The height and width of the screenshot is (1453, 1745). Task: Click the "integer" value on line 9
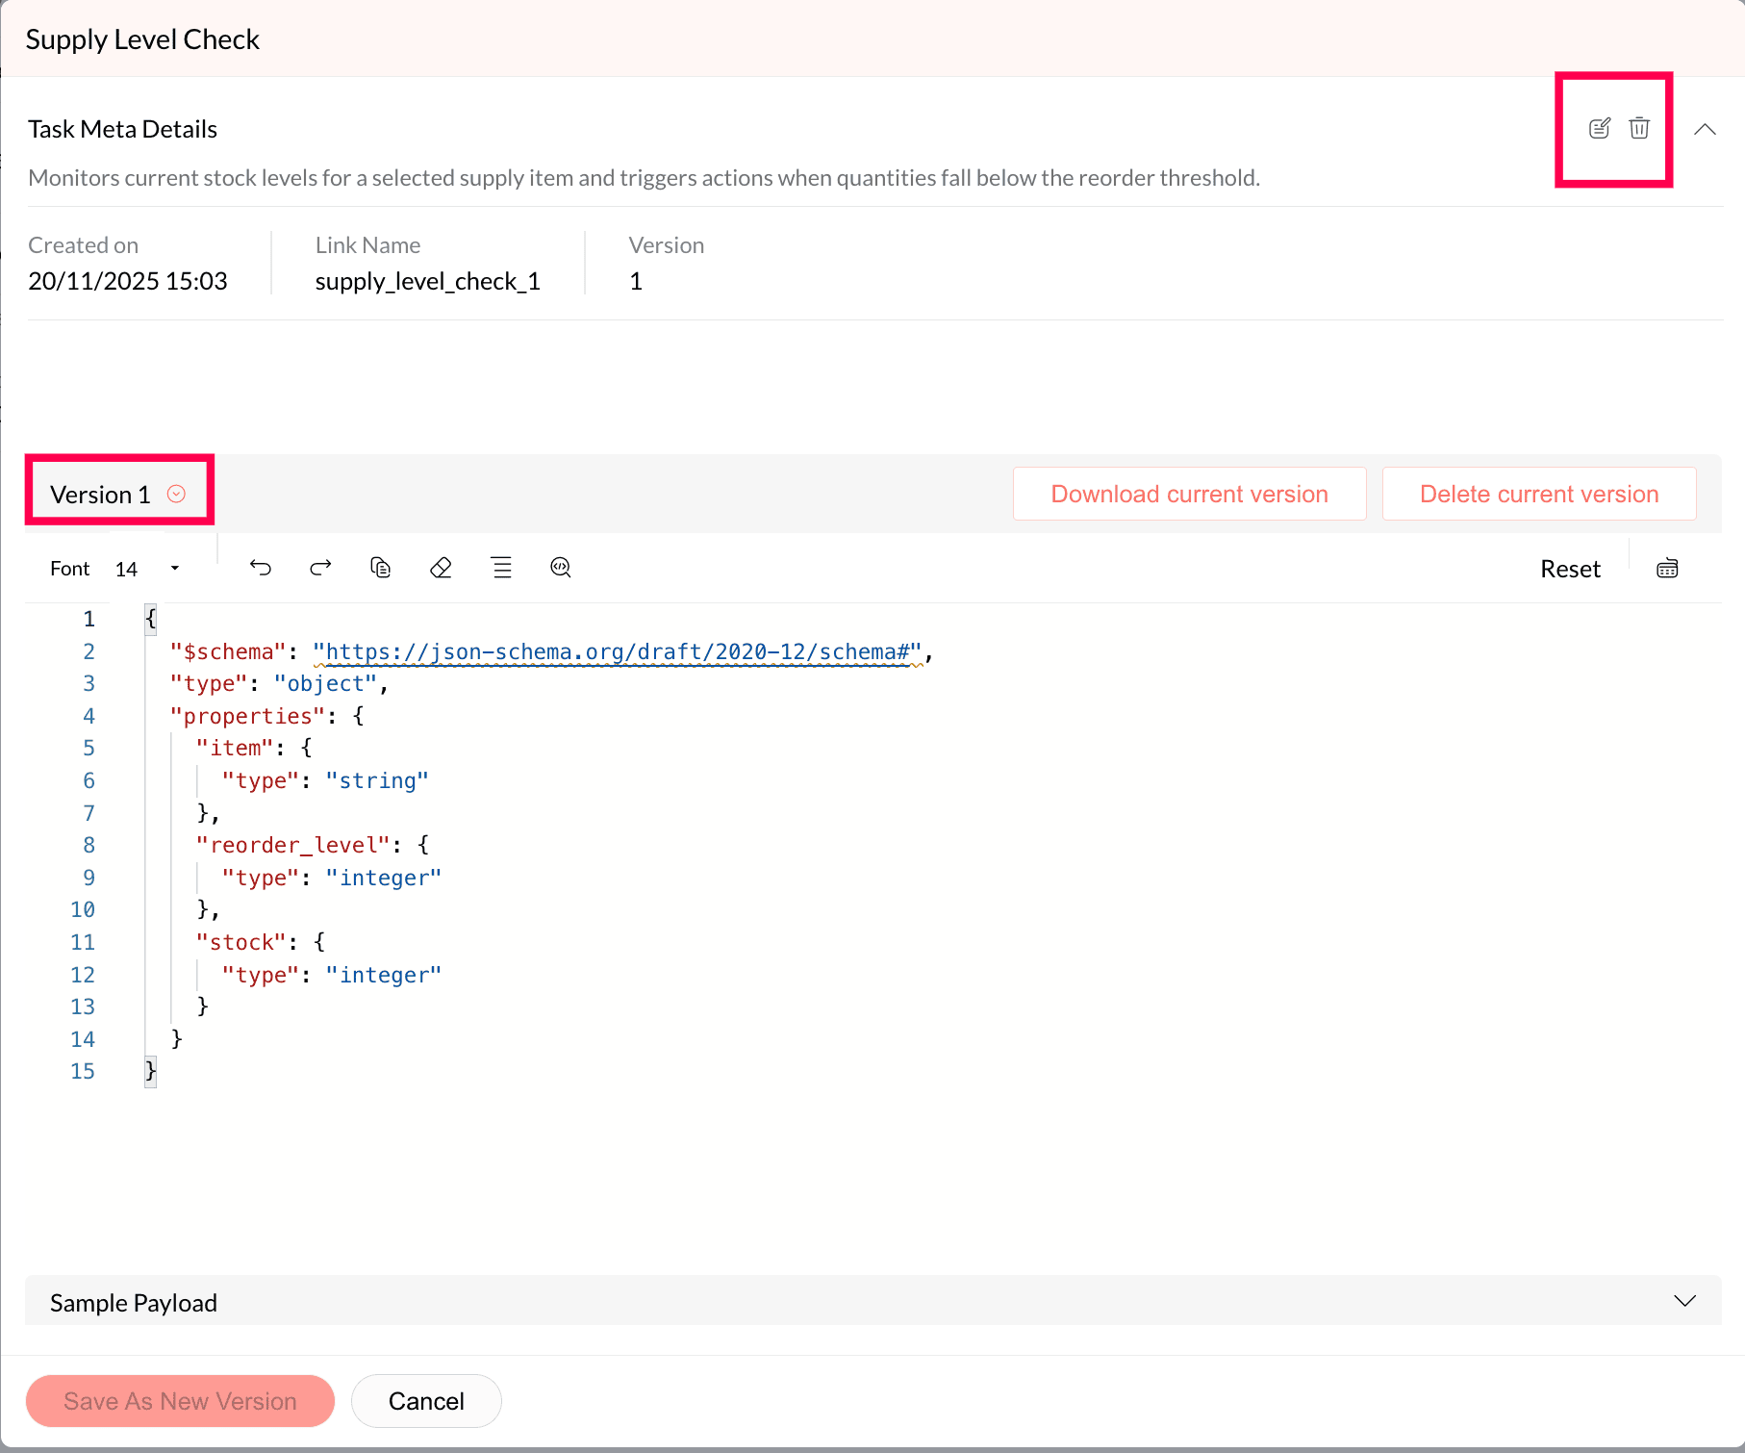click(x=384, y=878)
